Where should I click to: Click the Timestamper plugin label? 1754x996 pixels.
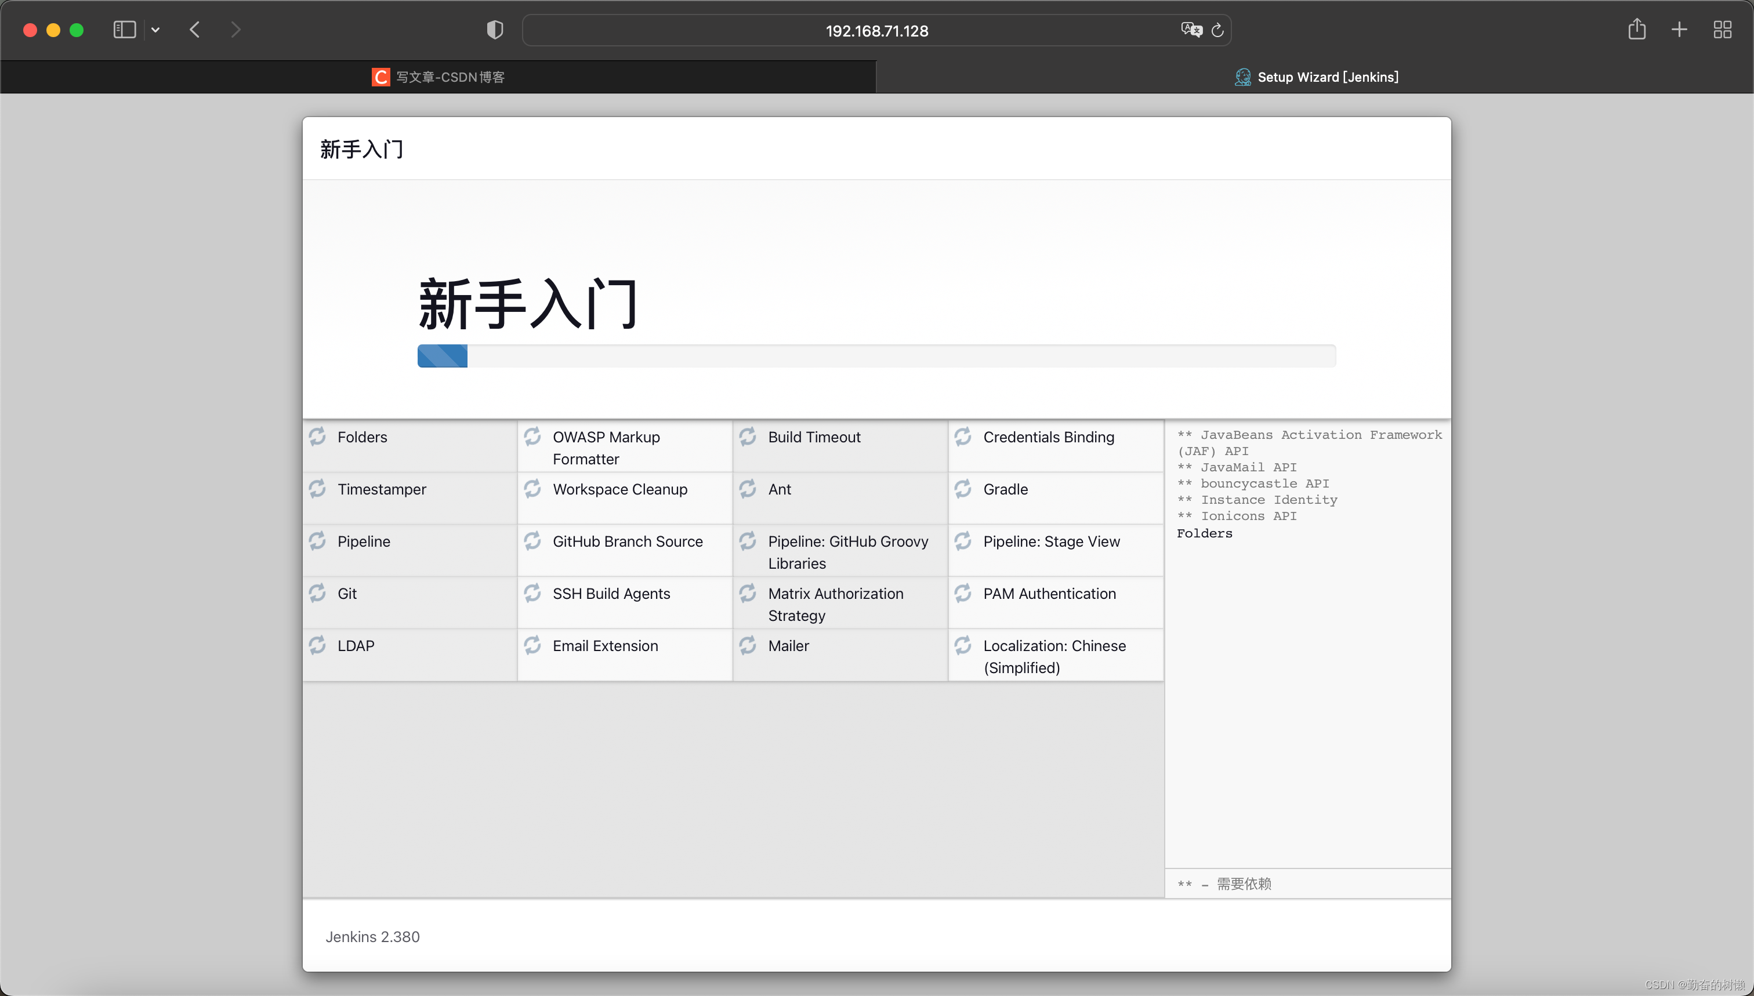[382, 489]
